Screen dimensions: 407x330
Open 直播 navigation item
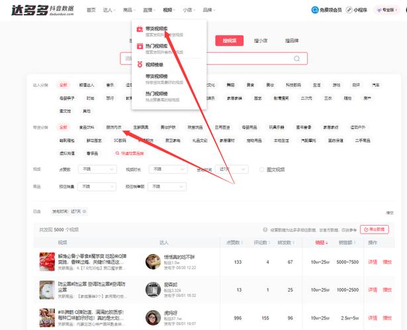(149, 10)
